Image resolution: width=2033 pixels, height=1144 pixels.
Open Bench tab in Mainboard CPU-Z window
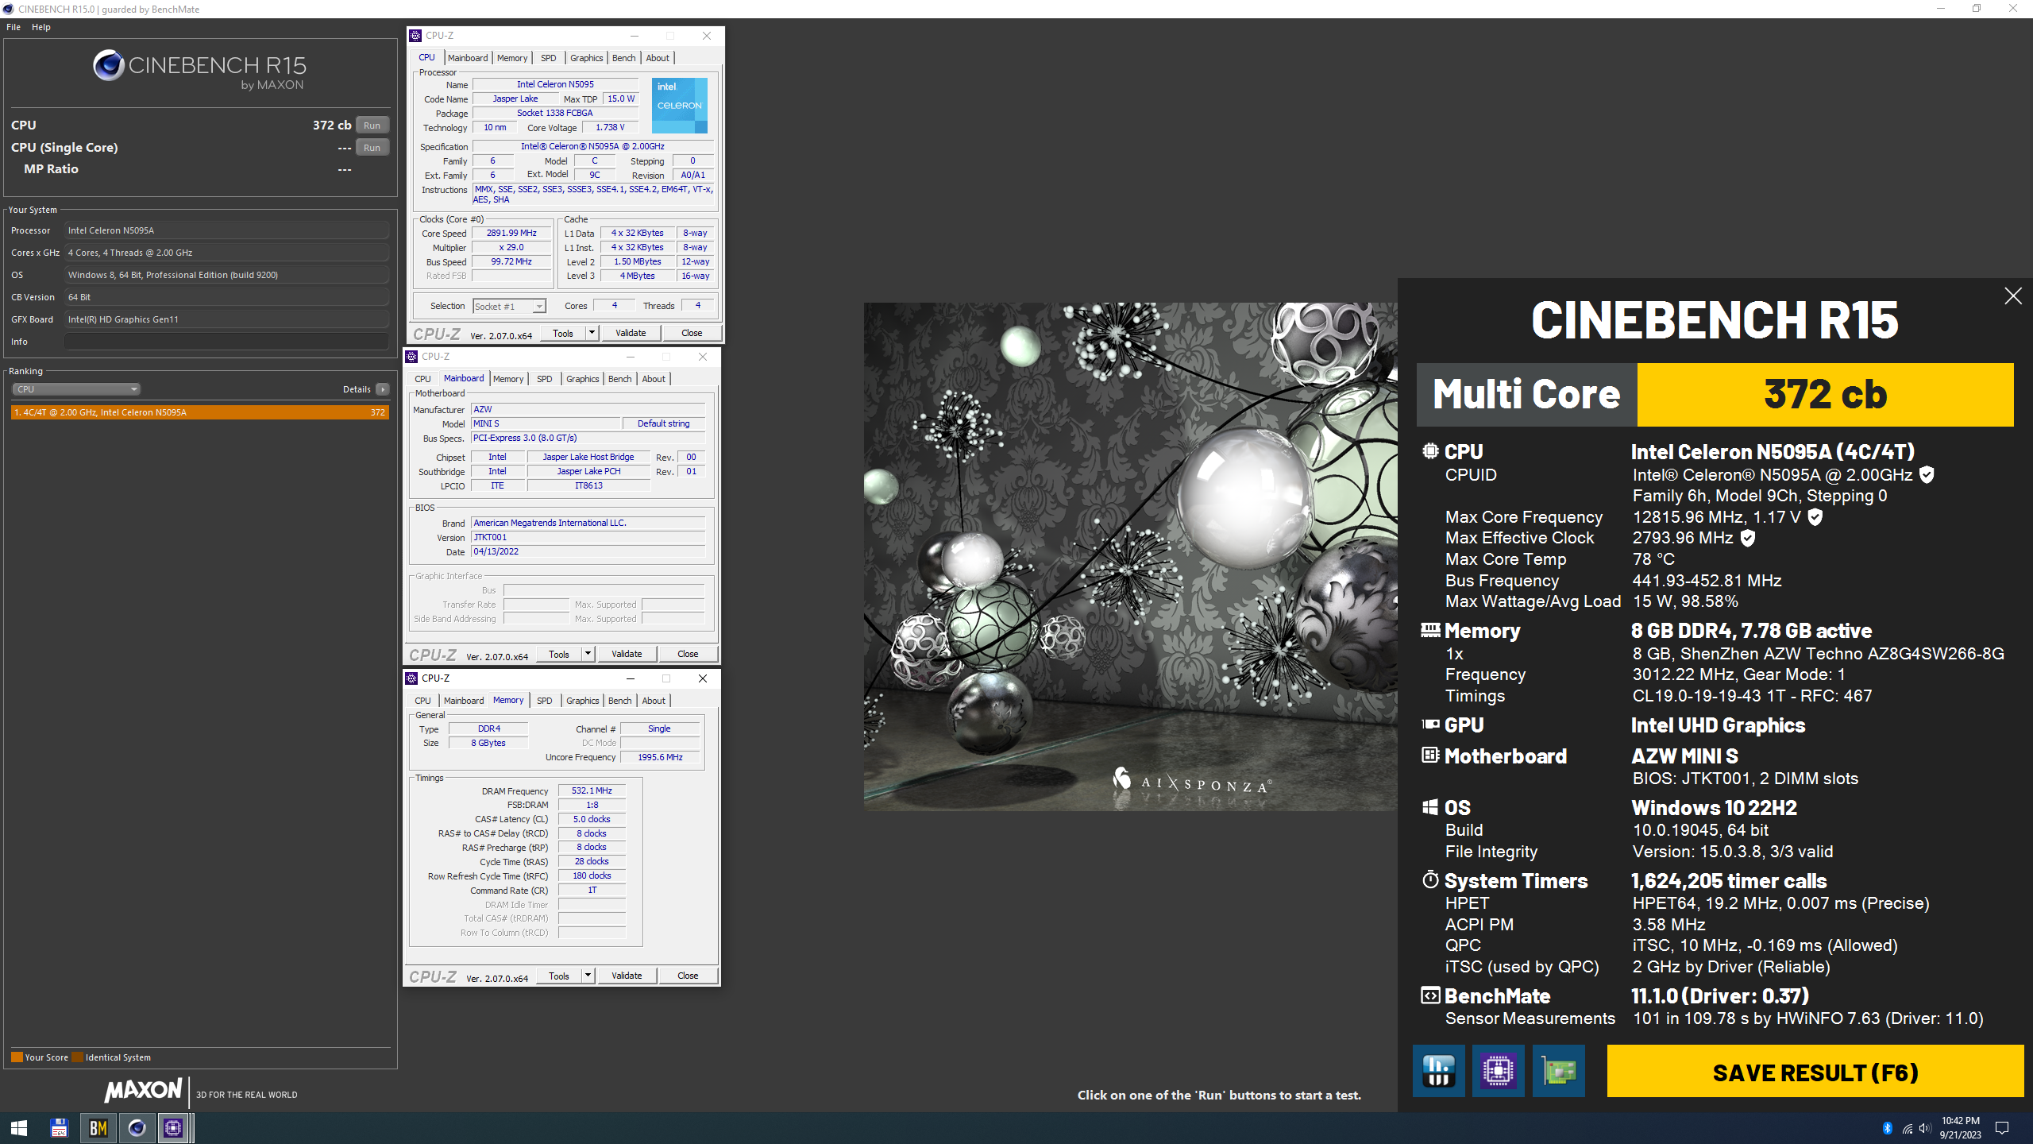pyautogui.click(x=620, y=379)
